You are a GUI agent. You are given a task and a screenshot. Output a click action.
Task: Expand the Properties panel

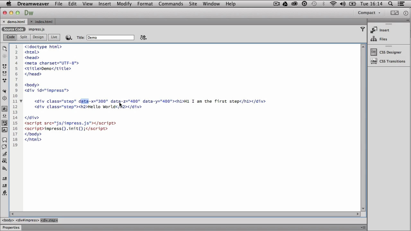point(11,227)
